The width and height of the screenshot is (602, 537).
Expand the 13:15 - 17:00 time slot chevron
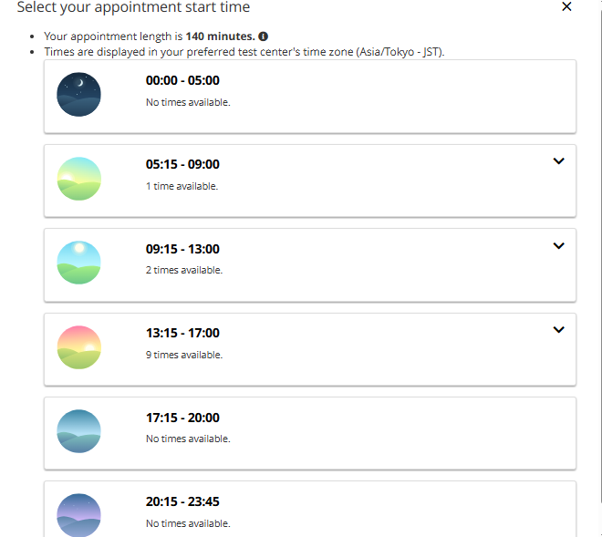tap(559, 330)
